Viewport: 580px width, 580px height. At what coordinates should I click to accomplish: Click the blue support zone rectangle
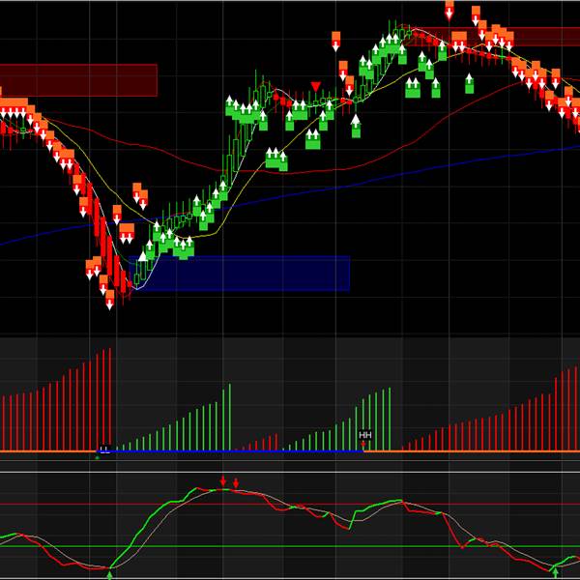pos(240,274)
